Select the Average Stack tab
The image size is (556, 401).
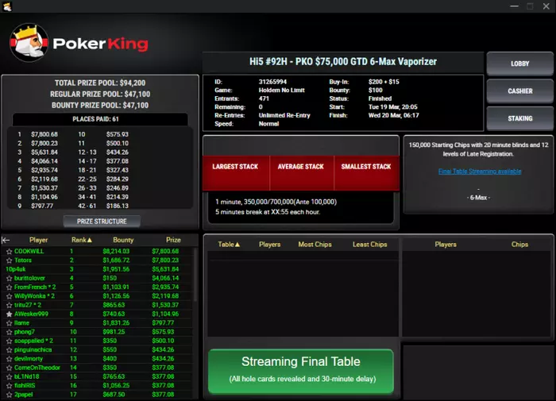pyautogui.click(x=301, y=173)
